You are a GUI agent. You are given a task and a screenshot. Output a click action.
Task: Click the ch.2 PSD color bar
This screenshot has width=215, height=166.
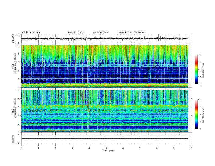pyautogui.click(x=196, y=114)
